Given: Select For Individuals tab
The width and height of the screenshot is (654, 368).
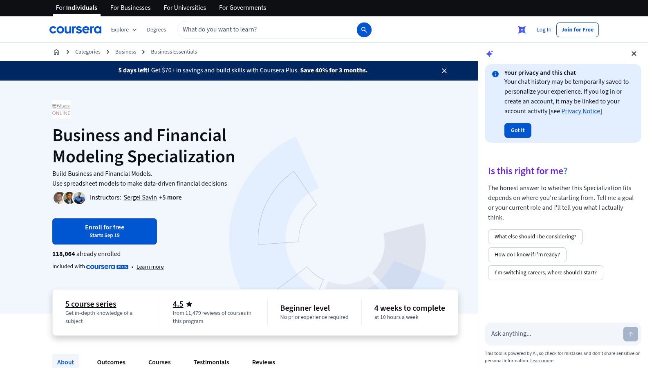Looking at the screenshot, I should pyautogui.click(x=76, y=8).
